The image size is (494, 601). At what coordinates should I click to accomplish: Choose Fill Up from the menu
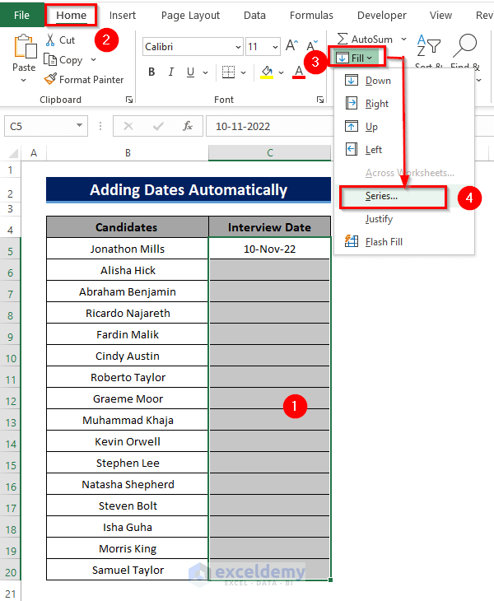[404, 127]
